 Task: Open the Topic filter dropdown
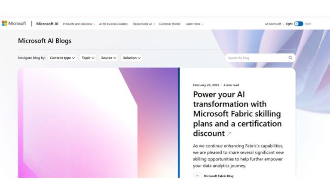click(x=88, y=58)
